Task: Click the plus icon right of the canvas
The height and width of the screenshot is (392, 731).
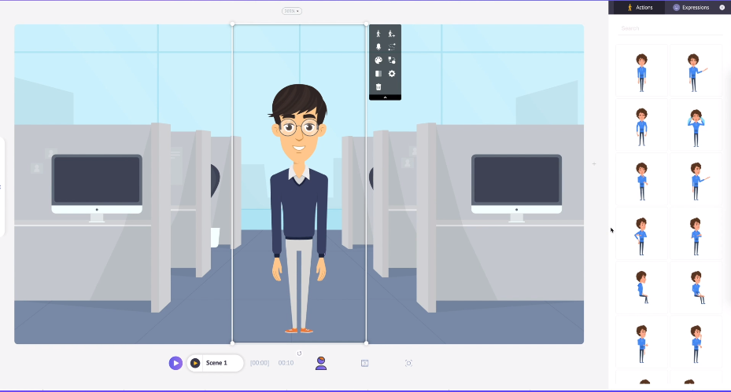Action: (x=594, y=164)
